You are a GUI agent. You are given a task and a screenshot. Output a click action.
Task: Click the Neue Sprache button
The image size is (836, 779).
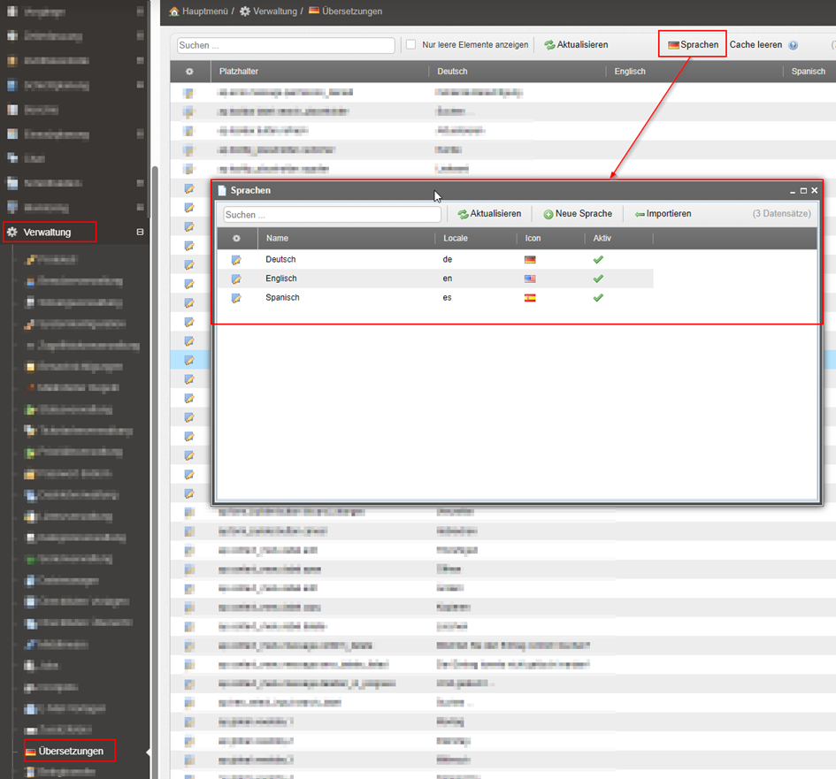tap(578, 214)
